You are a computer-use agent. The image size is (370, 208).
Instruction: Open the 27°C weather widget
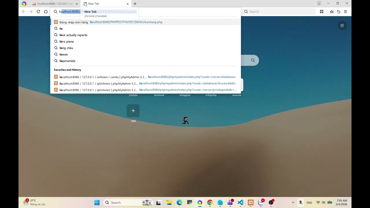pos(34,202)
